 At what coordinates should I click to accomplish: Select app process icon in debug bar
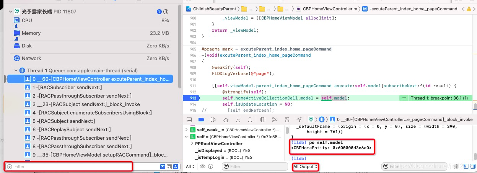311,119
